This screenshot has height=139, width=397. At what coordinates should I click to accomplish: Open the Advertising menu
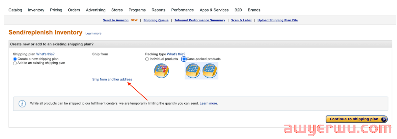pos(96,10)
